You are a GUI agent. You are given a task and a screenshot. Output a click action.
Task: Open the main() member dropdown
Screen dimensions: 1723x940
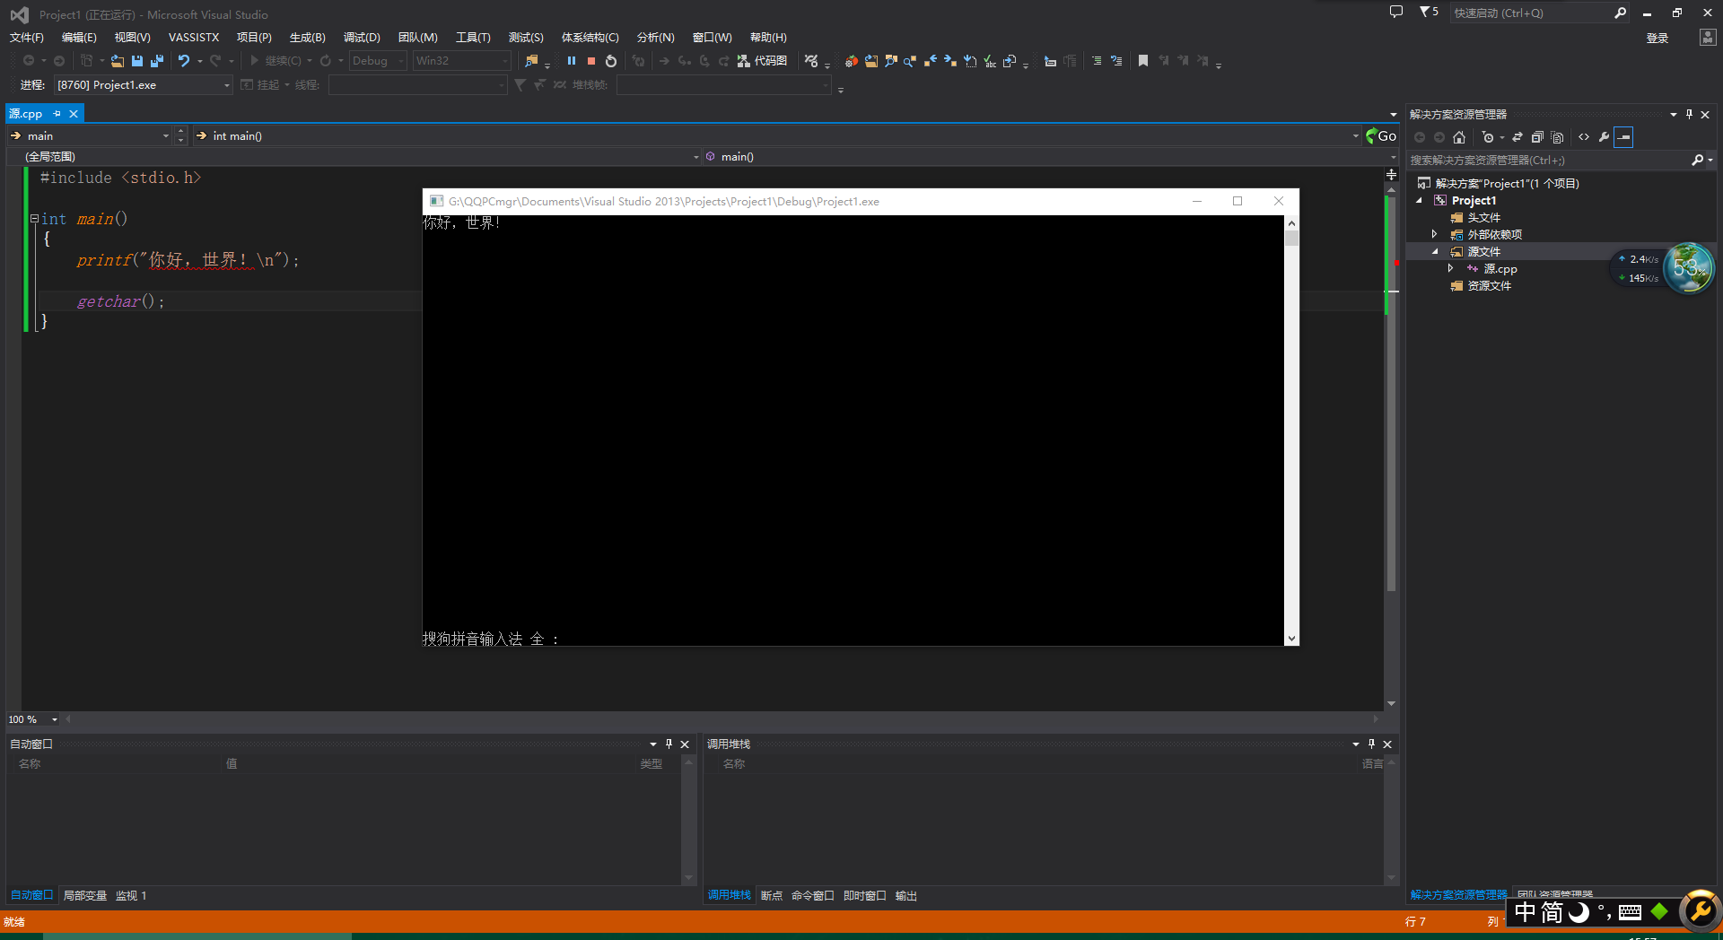click(x=1050, y=156)
